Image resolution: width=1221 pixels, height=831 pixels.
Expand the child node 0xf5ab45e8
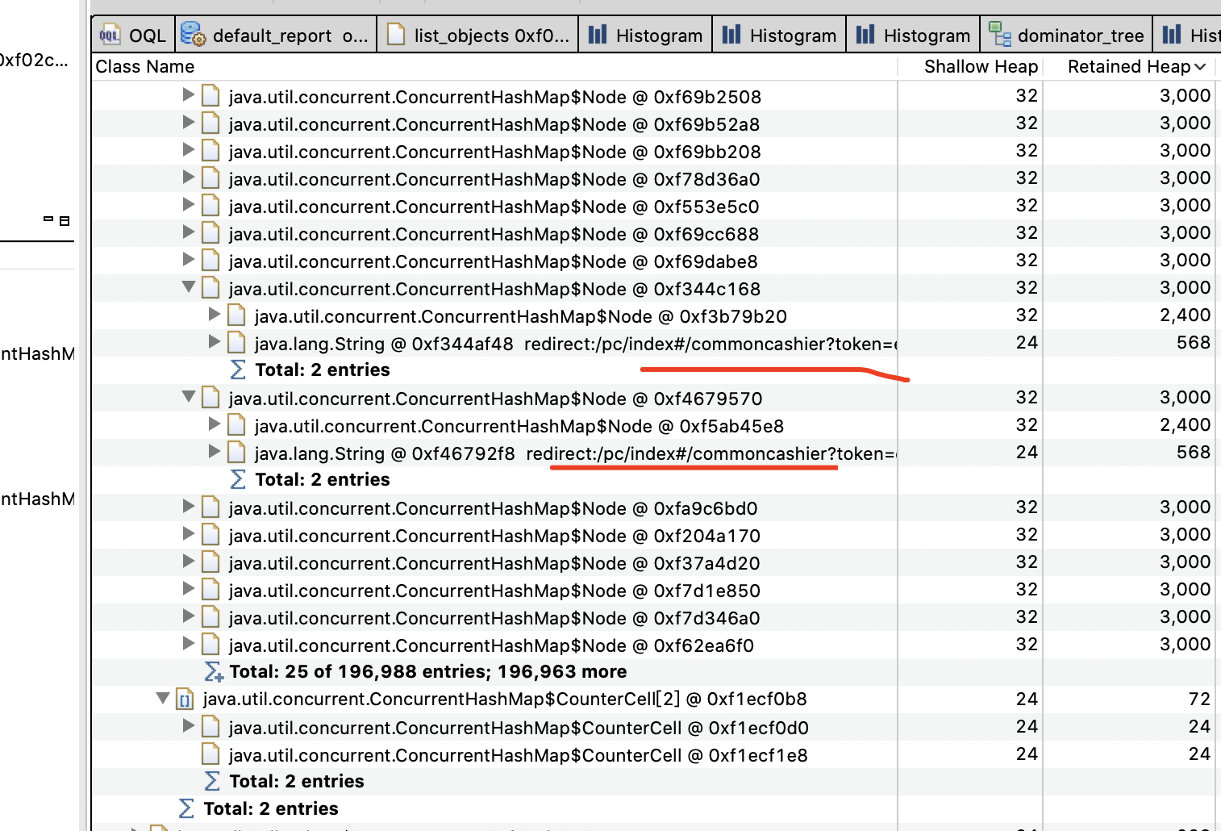coord(214,424)
